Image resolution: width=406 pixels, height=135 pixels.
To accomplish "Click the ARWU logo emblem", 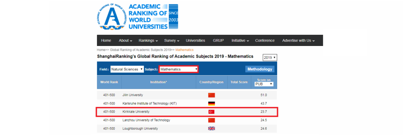I will coord(111,17).
